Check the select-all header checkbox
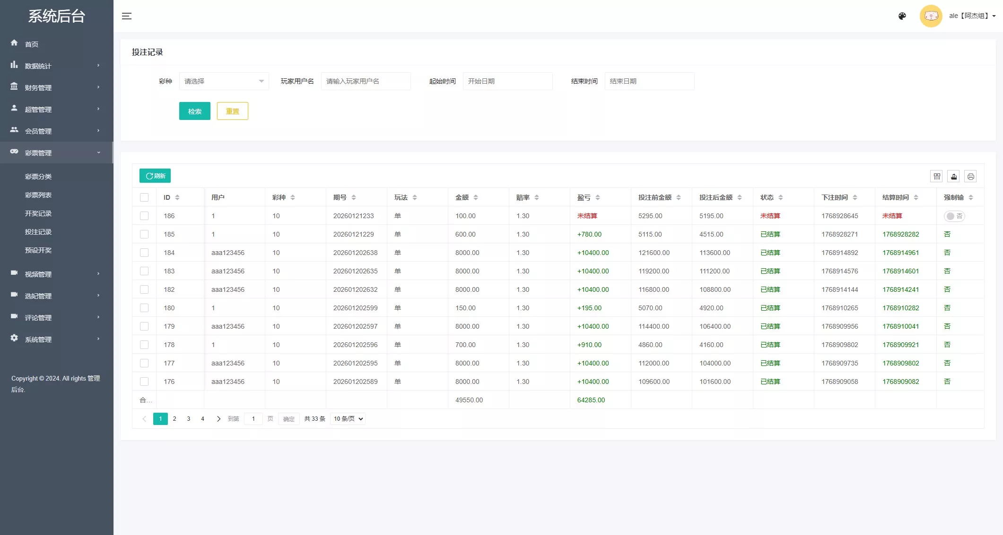 [144, 197]
